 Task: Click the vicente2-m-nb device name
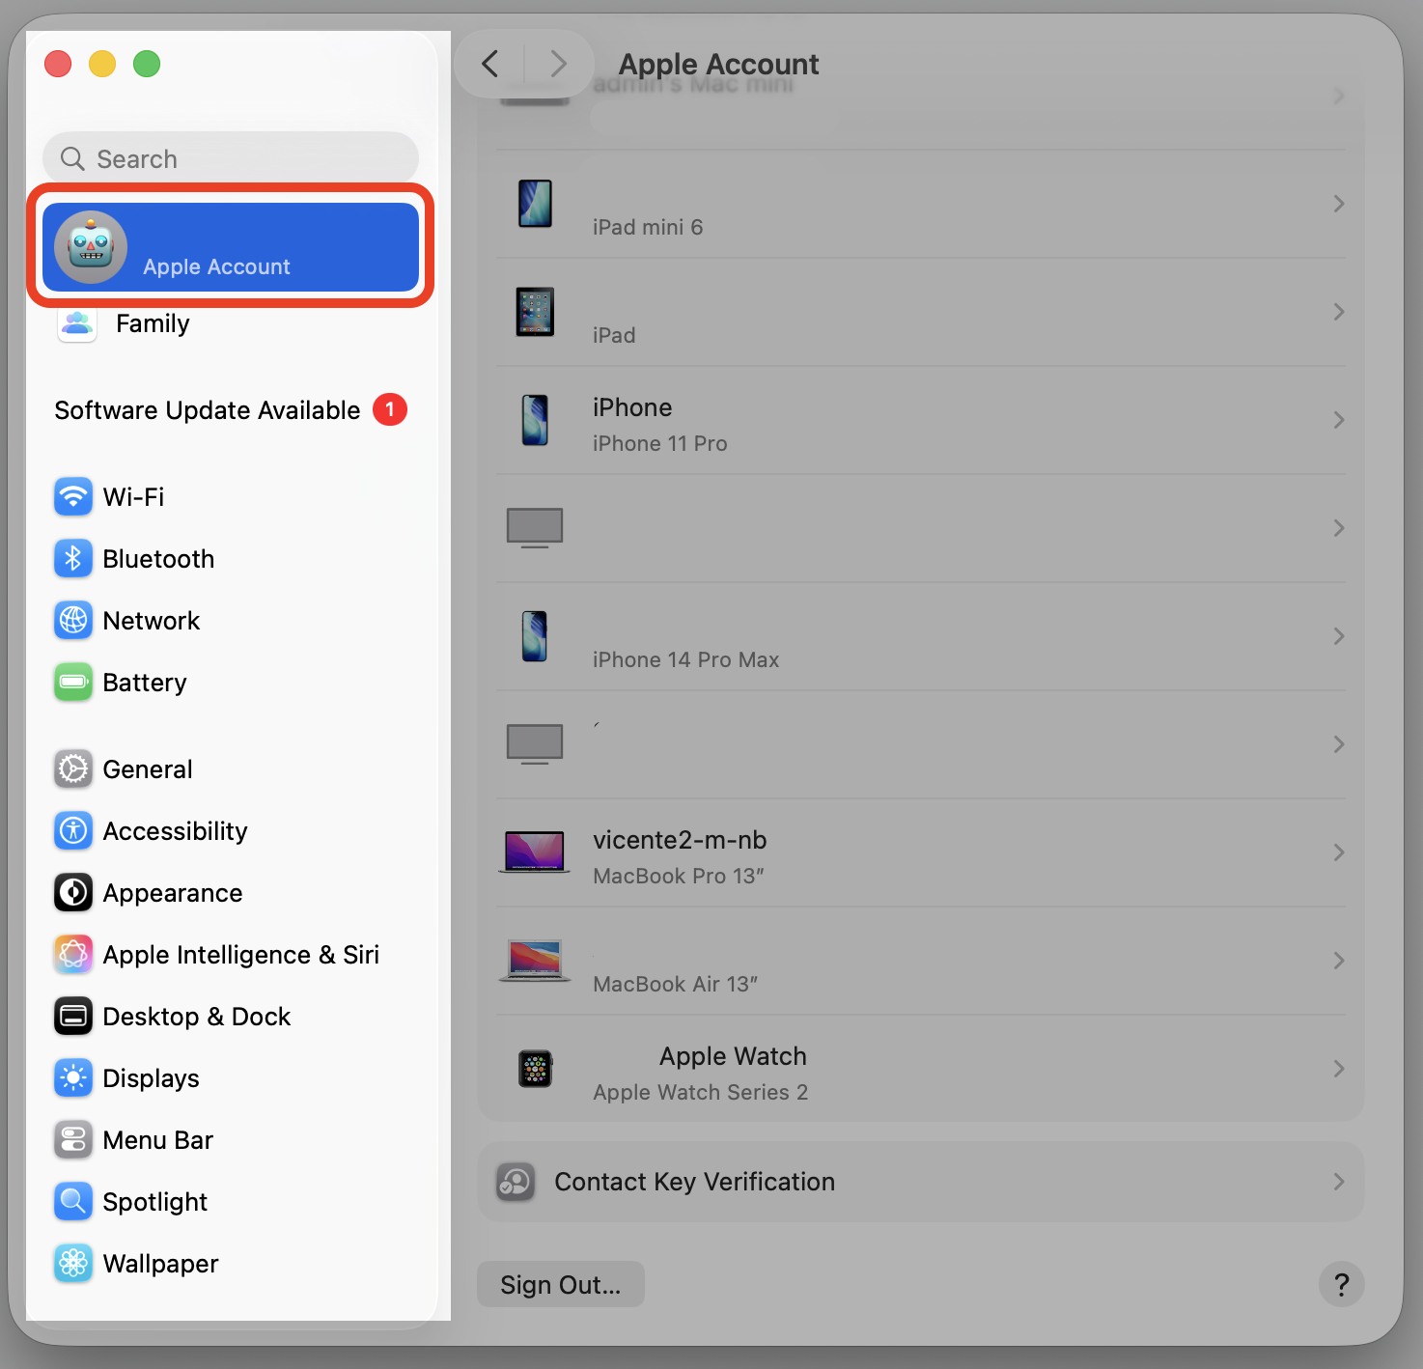click(x=680, y=840)
